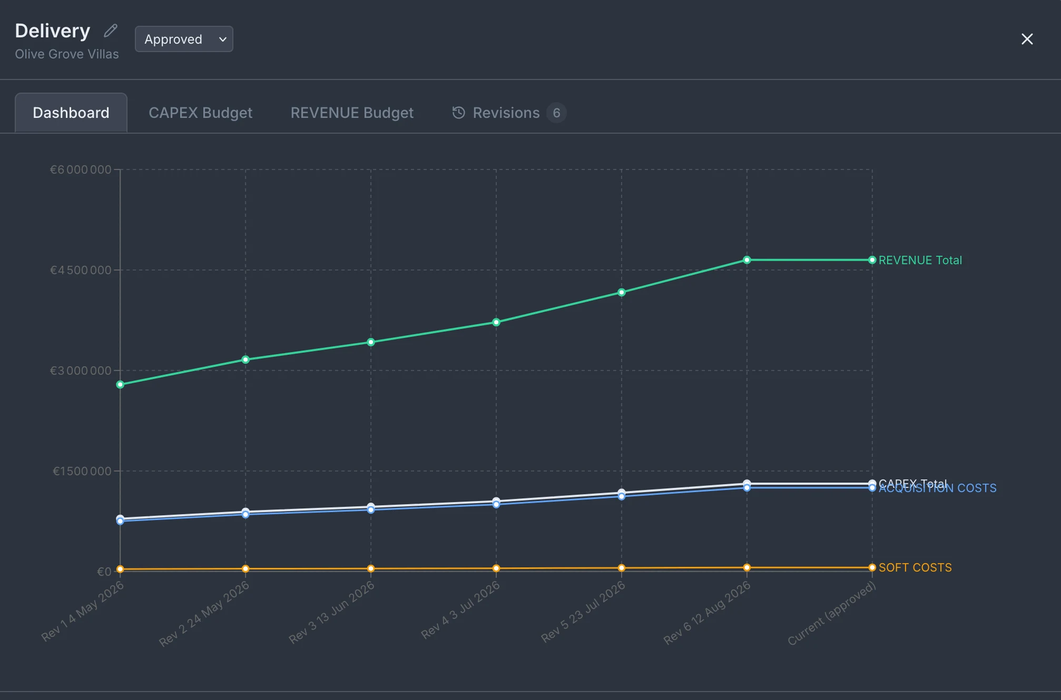Click the REVENUE Total point at Rev 4
Screen dimensions: 1061x700
pyautogui.click(x=496, y=322)
